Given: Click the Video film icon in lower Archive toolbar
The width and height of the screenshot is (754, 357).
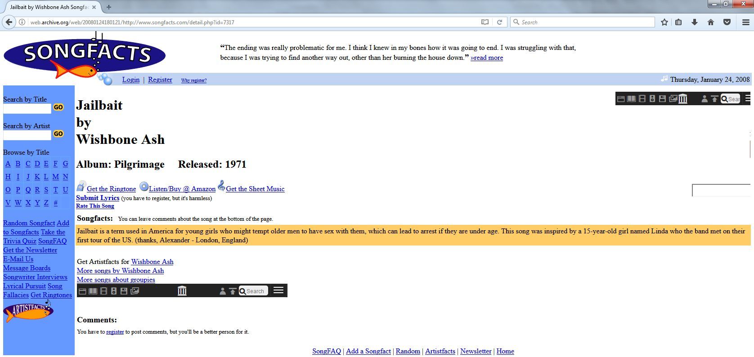Looking at the screenshot, I should 104,291.
